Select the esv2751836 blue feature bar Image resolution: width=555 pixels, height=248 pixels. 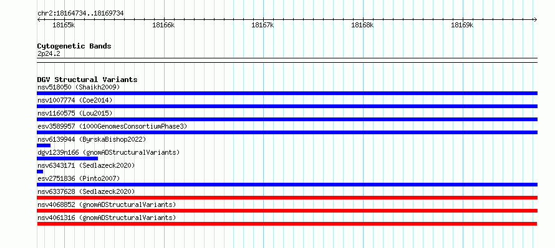[287, 185]
